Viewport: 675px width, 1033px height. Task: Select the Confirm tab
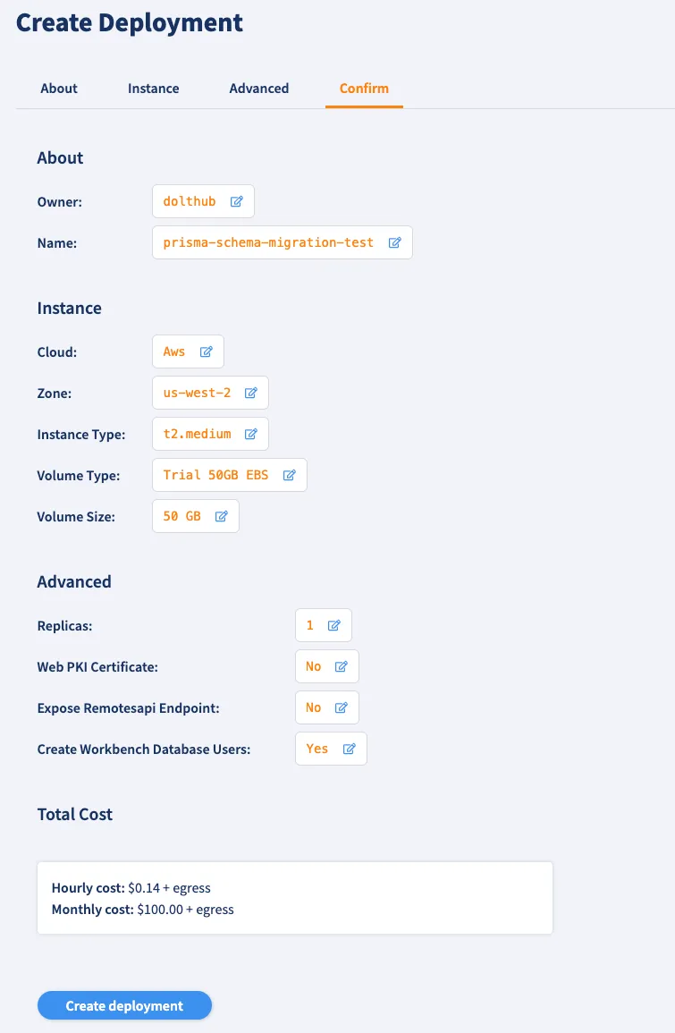(364, 88)
